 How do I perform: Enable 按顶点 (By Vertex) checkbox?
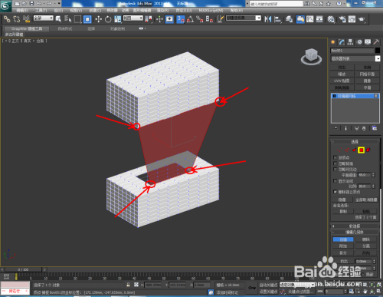coord(335,157)
